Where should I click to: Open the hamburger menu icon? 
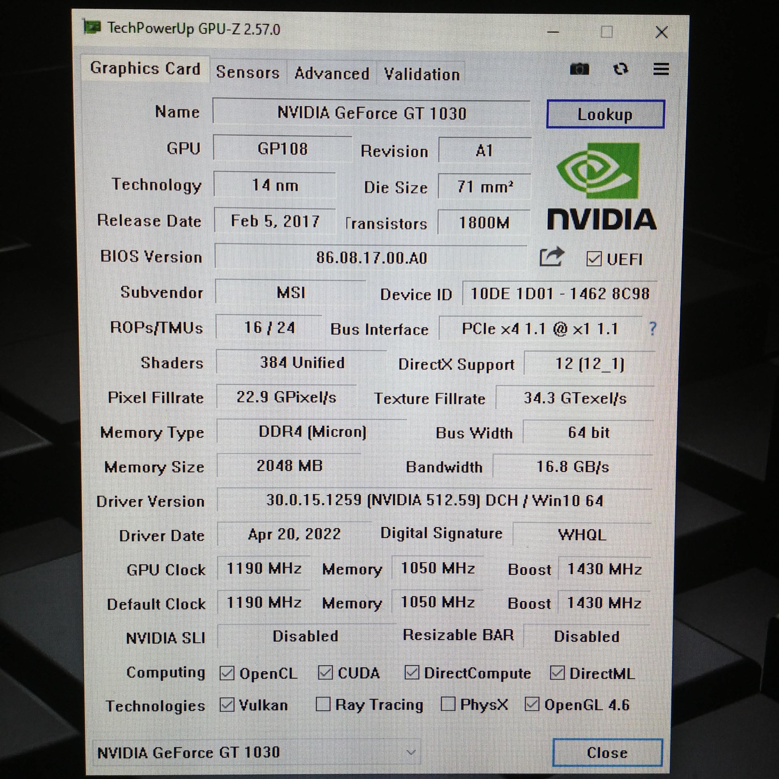point(661,69)
